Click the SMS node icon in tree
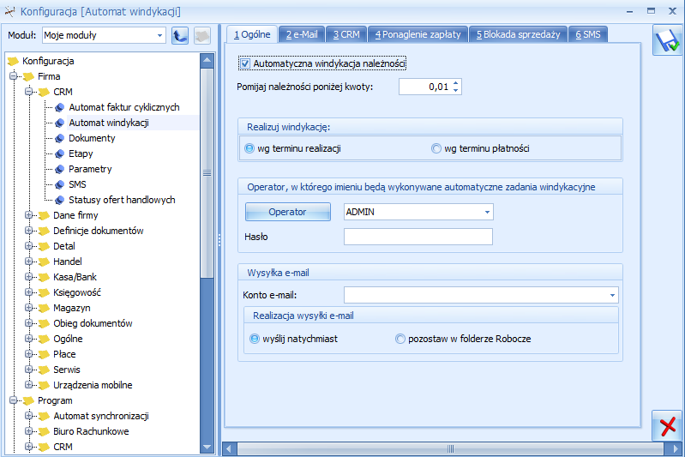 [60, 185]
